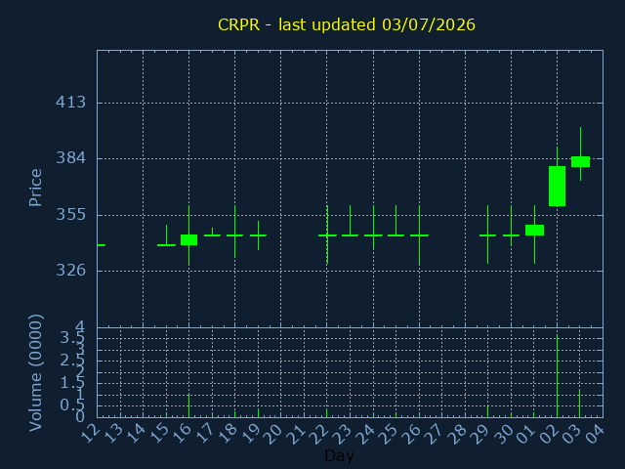Click the doji candle on day 22
This screenshot has width=625, height=469.
(327, 235)
